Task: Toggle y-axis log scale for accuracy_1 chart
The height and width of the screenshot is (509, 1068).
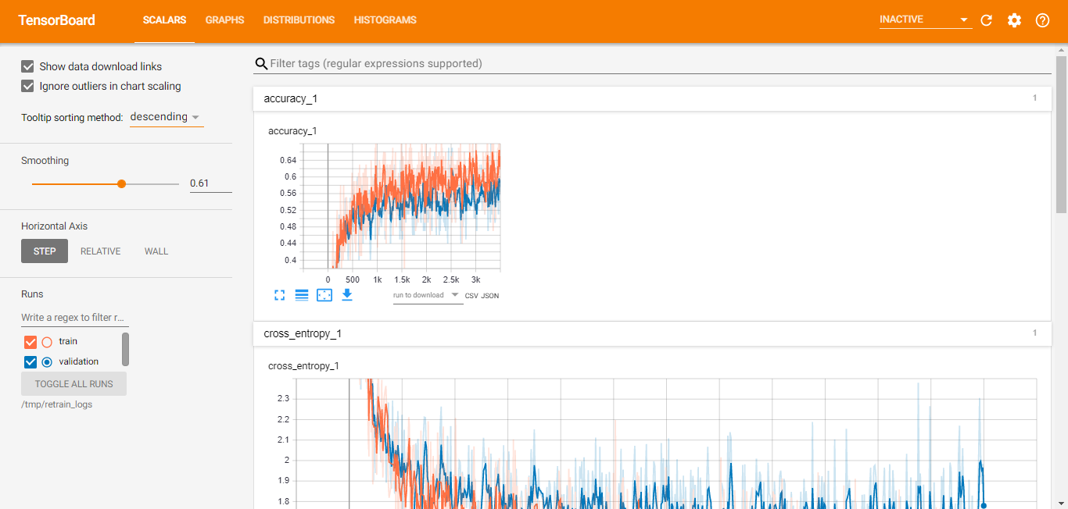Action: click(302, 295)
